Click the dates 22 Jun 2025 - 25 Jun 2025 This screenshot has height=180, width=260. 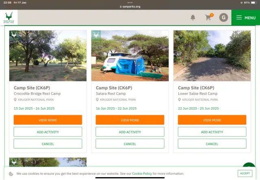coord(198,108)
